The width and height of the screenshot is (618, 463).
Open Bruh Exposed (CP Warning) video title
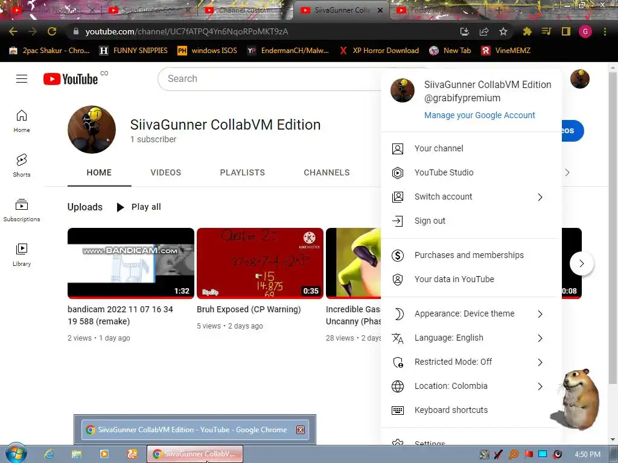[x=249, y=309]
